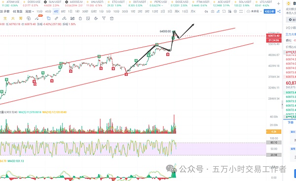Image resolution: width=296 pixels, height=181 pixels.
Task: Click the current price label 60873.40
Action: [274, 36]
